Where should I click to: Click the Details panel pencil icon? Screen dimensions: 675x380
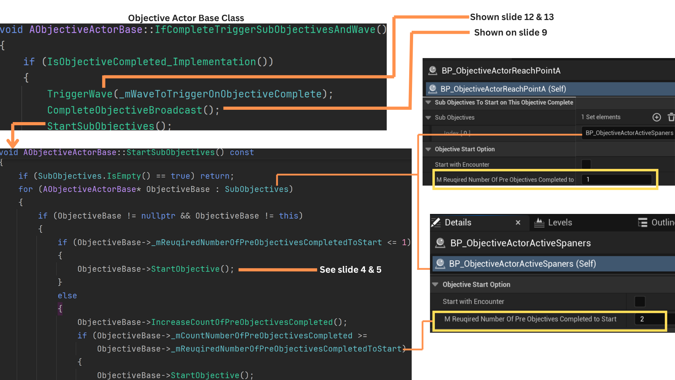coord(436,222)
